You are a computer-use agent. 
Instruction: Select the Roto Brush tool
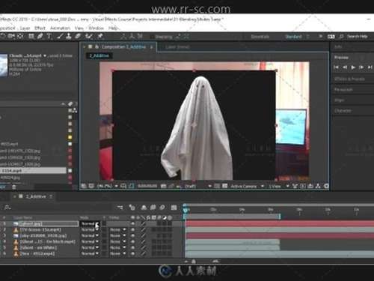pos(89,36)
